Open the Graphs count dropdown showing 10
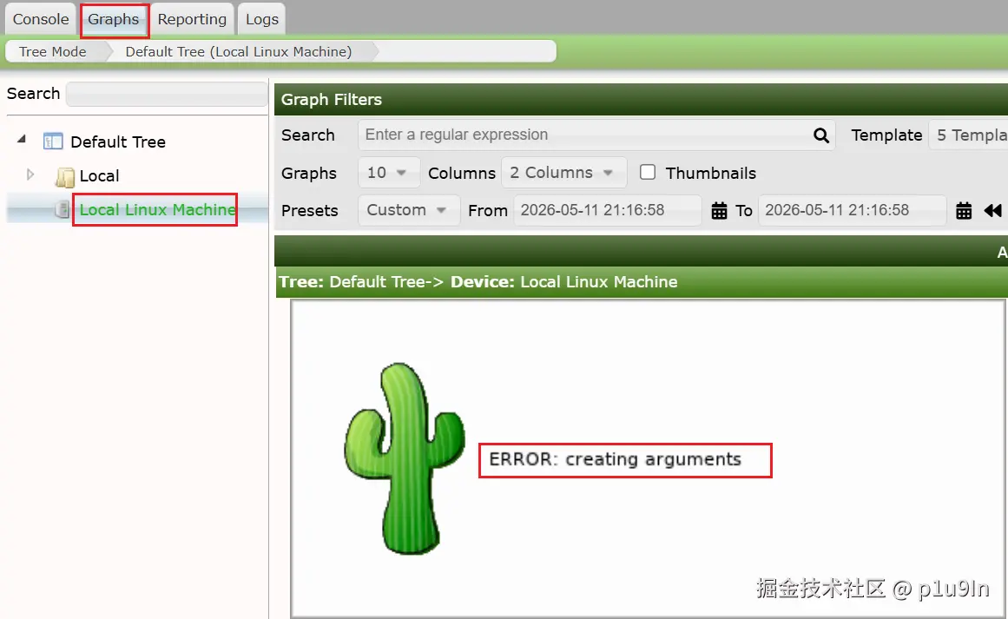The height and width of the screenshot is (619, 1008). (387, 172)
